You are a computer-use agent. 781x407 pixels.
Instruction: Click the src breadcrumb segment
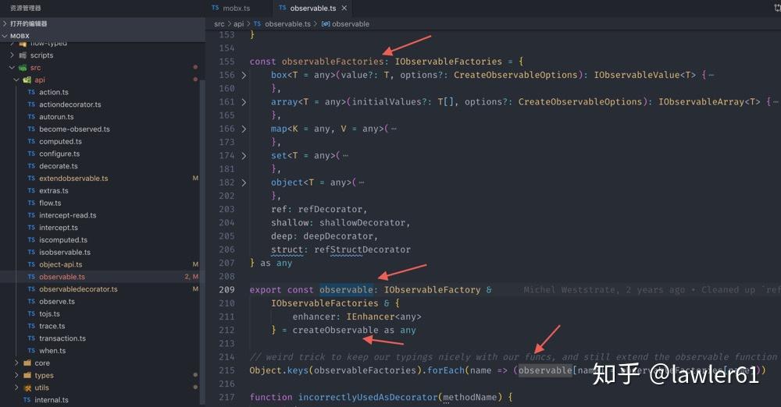(219, 24)
